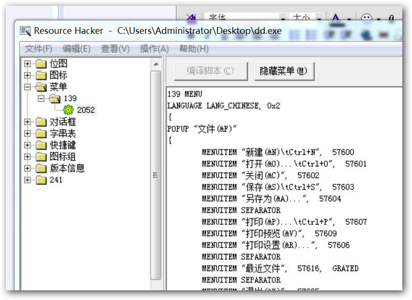Expand the 字串表 tree node
This screenshot has height=300, width=412.
coord(28,134)
